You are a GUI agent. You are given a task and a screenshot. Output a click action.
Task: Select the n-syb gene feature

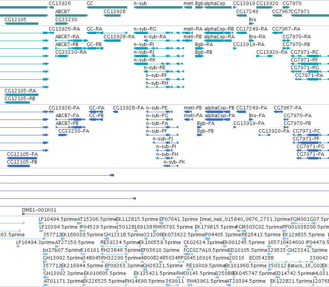pyautogui.click(x=158, y=7)
